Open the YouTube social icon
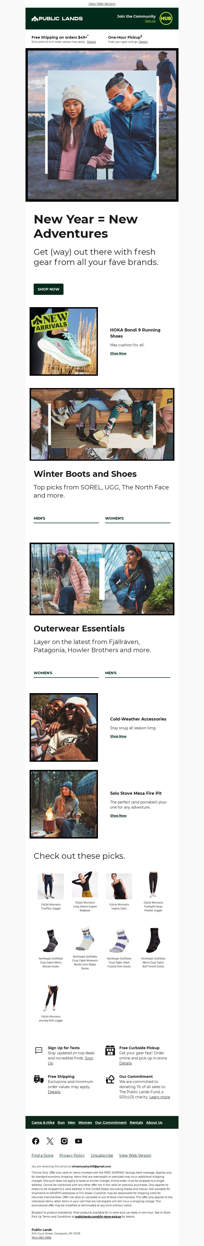204x1246 pixels. click(78, 1141)
